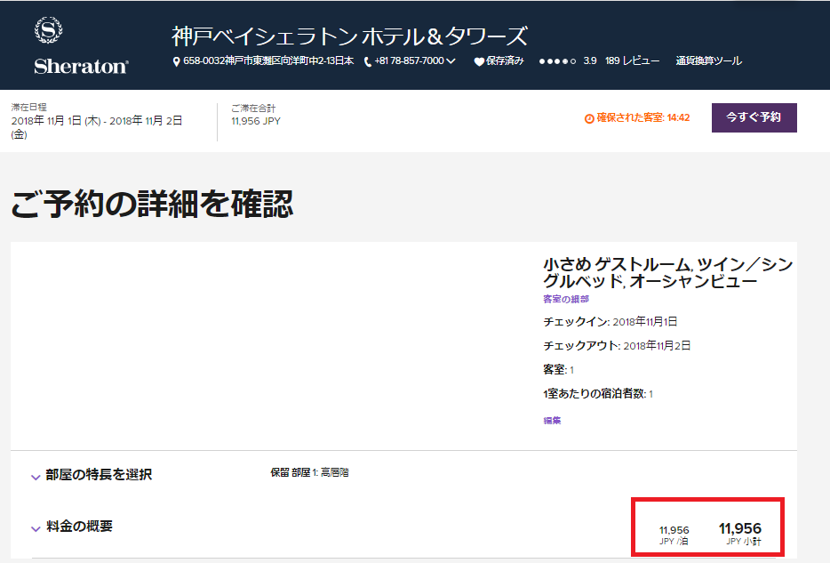Viewport: 830px width, 563px height.
Task: Click the room name 小さめ ゲストルーム heading
Action: coord(668,273)
